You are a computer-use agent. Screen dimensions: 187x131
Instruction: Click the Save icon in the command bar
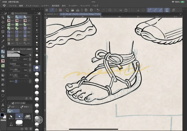coord(78,10)
